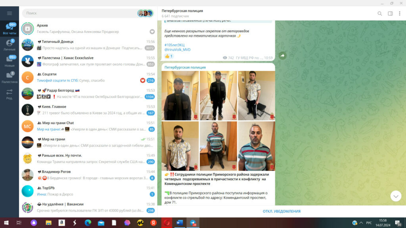Toggle the right sidebar panel icon
The width and height of the screenshot is (406, 228).
390,13
